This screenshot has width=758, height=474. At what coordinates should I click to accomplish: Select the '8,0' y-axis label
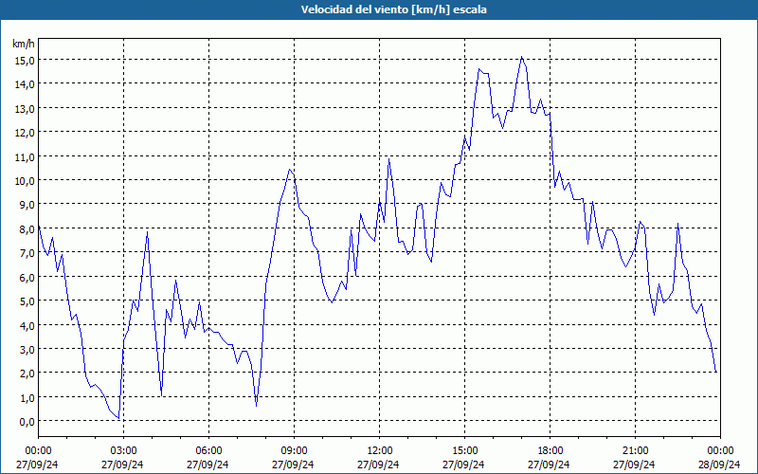(x=27, y=228)
